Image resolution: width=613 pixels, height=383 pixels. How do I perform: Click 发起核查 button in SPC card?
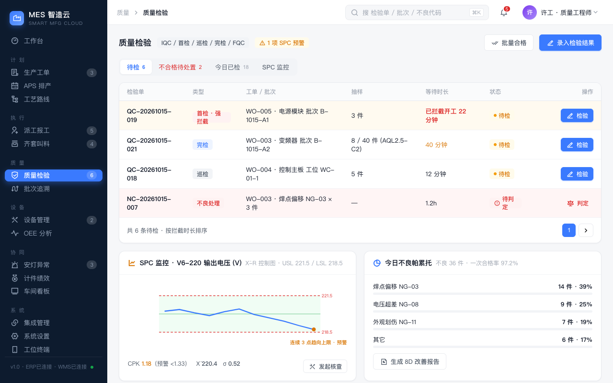pyautogui.click(x=325, y=366)
